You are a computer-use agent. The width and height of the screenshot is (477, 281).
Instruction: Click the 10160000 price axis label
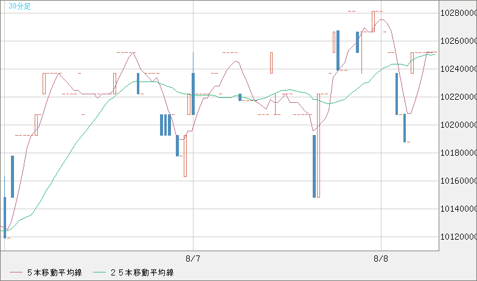[459, 181]
